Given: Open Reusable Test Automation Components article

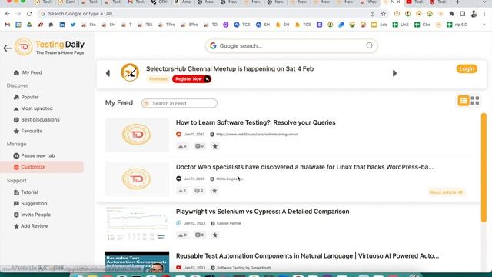Looking at the screenshot, I should click(x=307, y=256).
